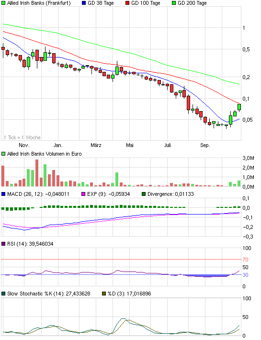Click the 'RSI (14): 39,546034' value
This screenshot has width=261, height=340.
coord(30,244)
